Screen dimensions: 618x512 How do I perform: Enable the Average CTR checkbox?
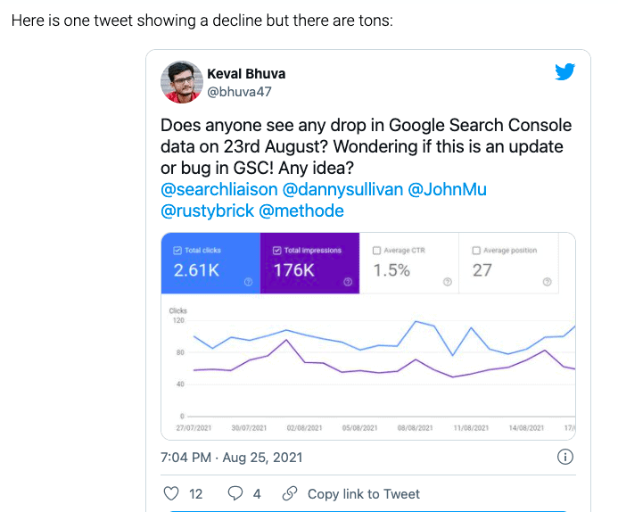coord(376,251)
